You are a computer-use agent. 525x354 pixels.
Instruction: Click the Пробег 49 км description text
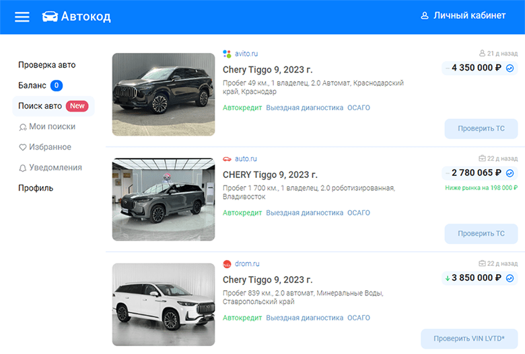[313, 87]
